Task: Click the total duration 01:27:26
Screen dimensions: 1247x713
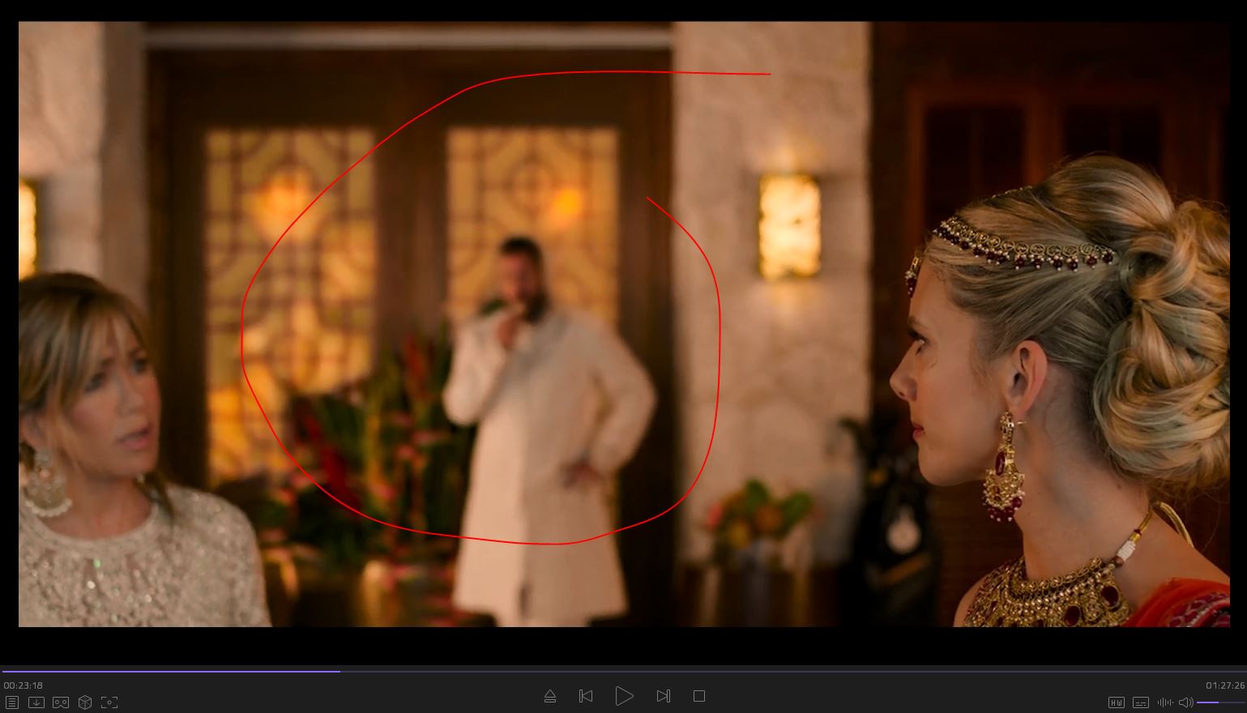Action: point(1224,685)
